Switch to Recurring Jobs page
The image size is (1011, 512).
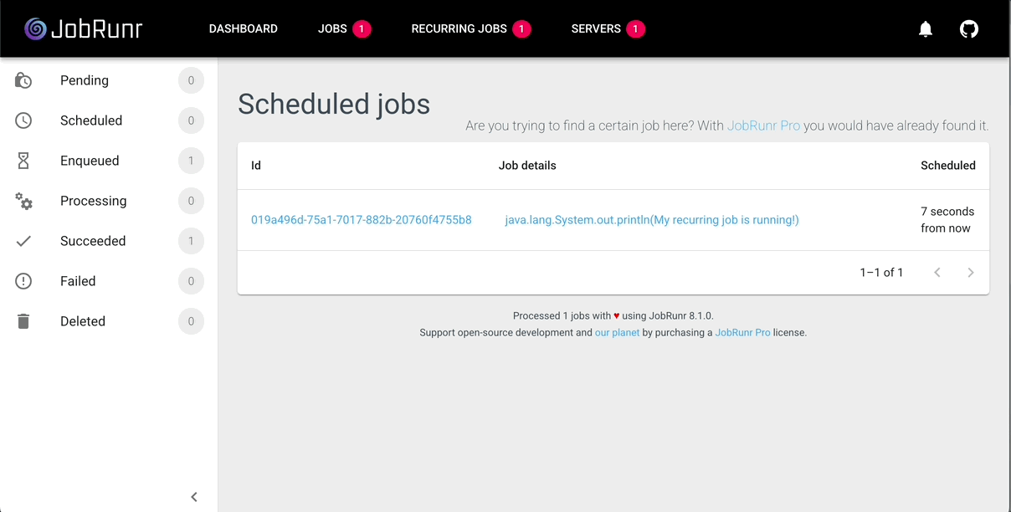pyautogui.click(x=459, y=28)
